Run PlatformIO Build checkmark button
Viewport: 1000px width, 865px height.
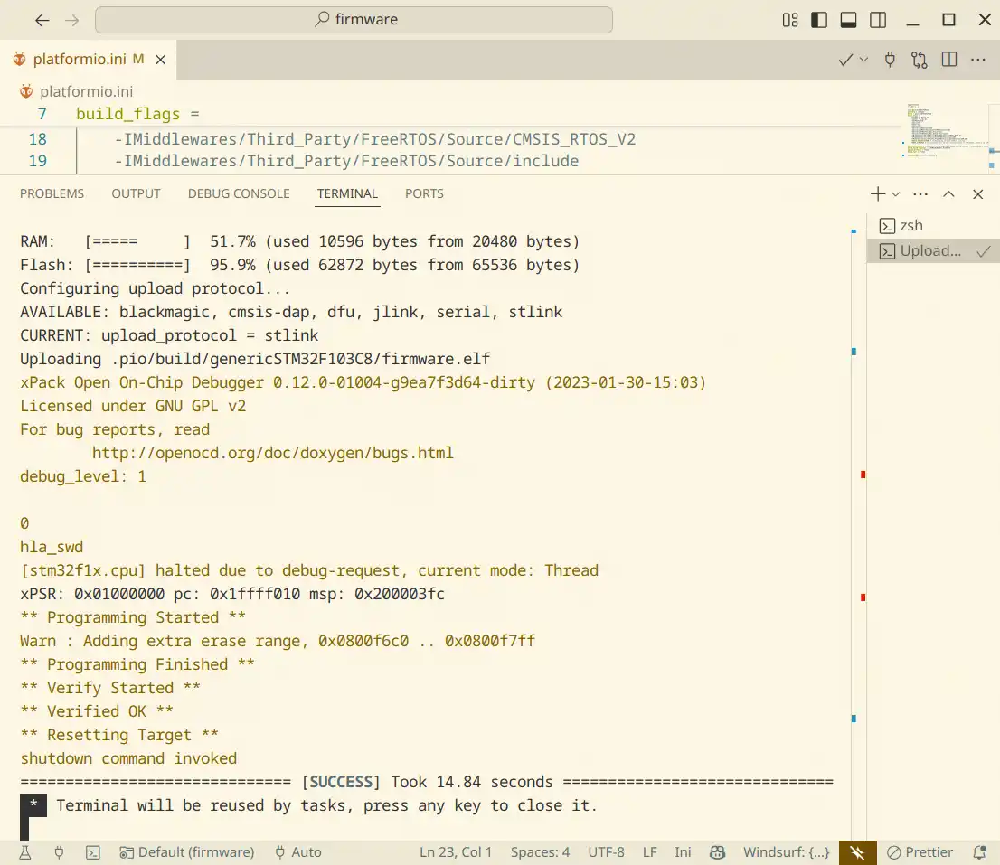[x=845, y=60]
